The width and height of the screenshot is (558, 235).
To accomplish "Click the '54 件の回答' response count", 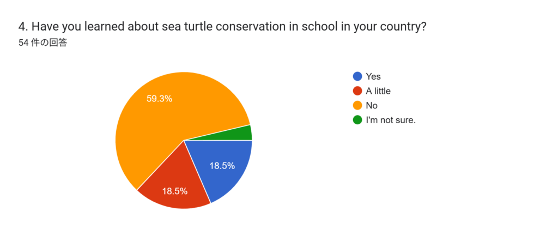I will tap(43, 43).
